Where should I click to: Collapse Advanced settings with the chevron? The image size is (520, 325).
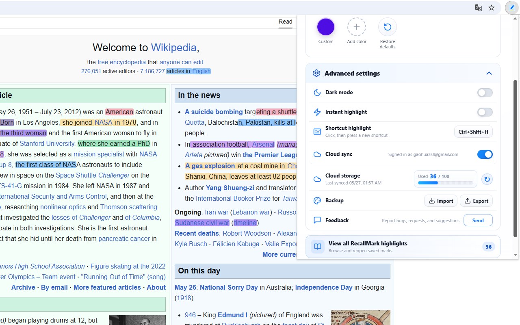(x=489, y=73)
